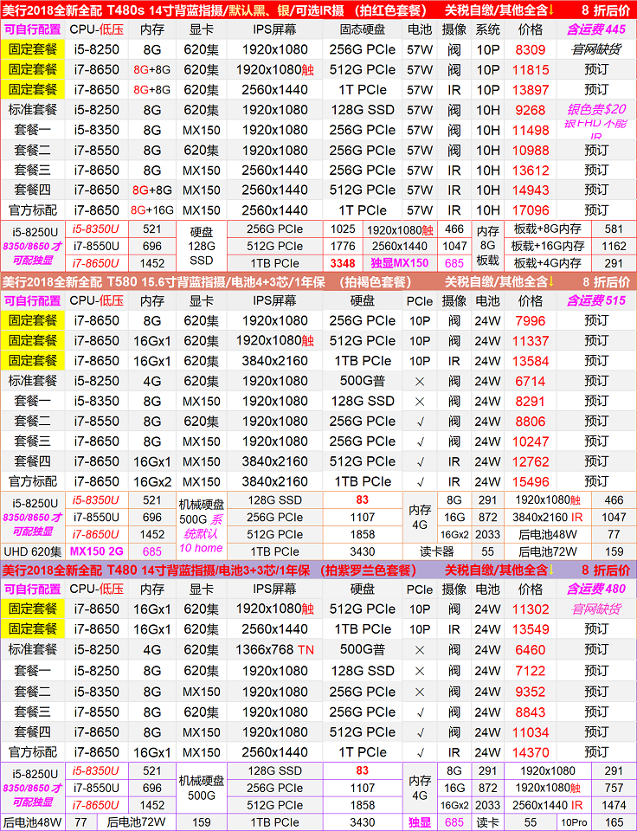
Task: Click the 10Pro cell
Action: pyautogui.click(x=573, y=822)
